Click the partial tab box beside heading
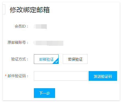This screenshot has height=102, width=125. pyautogui.click(x=4, y=9)
